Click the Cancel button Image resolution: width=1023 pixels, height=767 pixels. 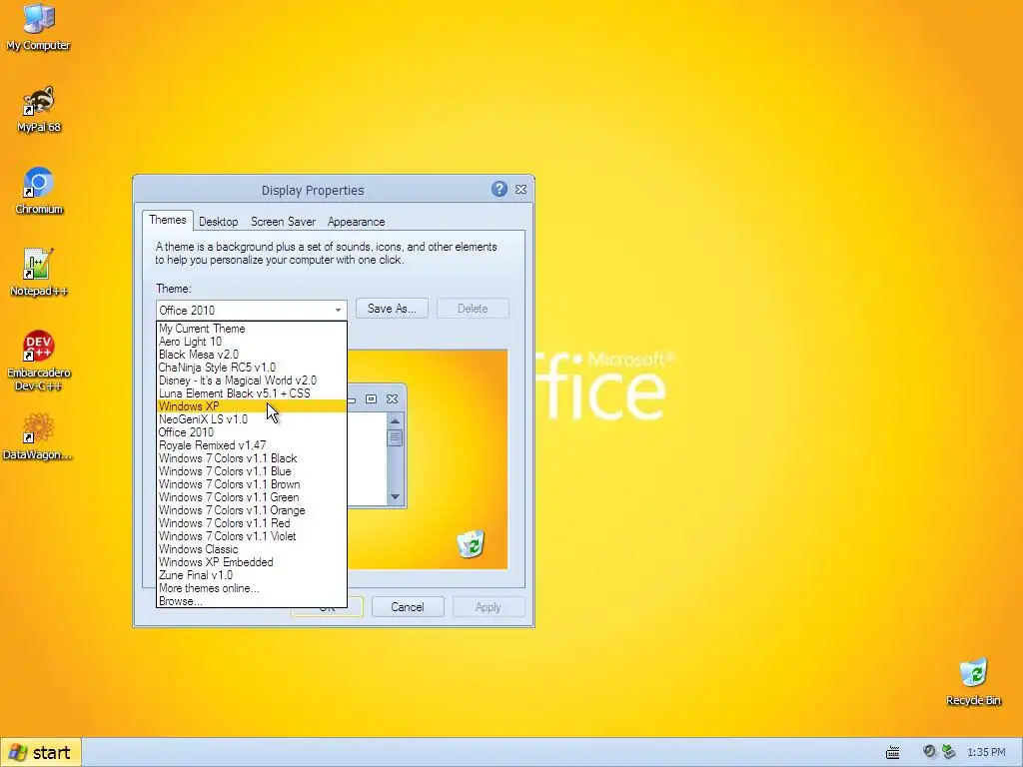408,607
